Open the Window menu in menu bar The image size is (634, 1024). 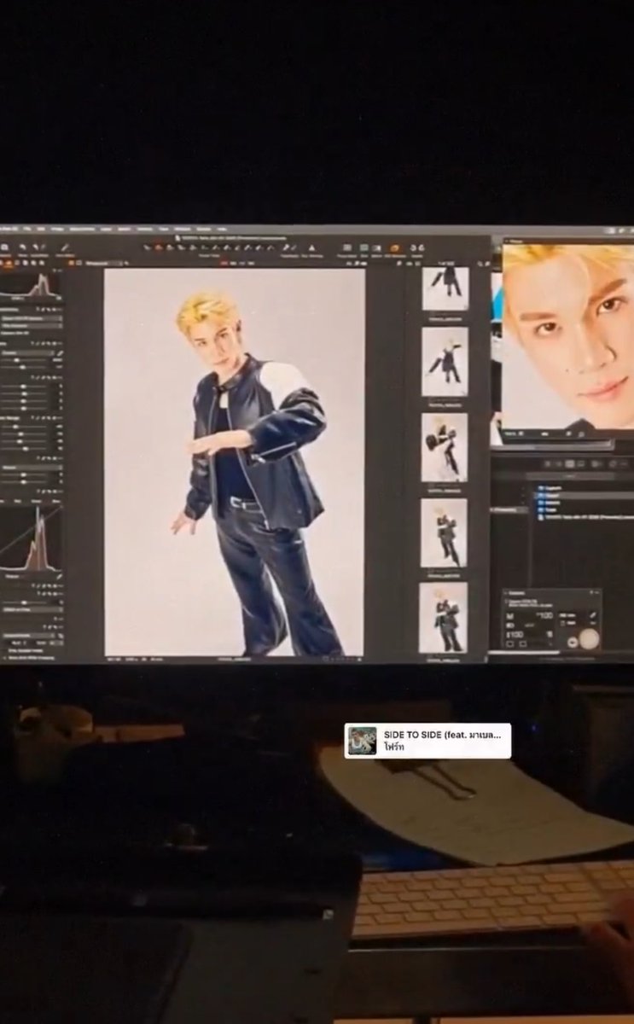pyautogui.click(x=183, y=230)
